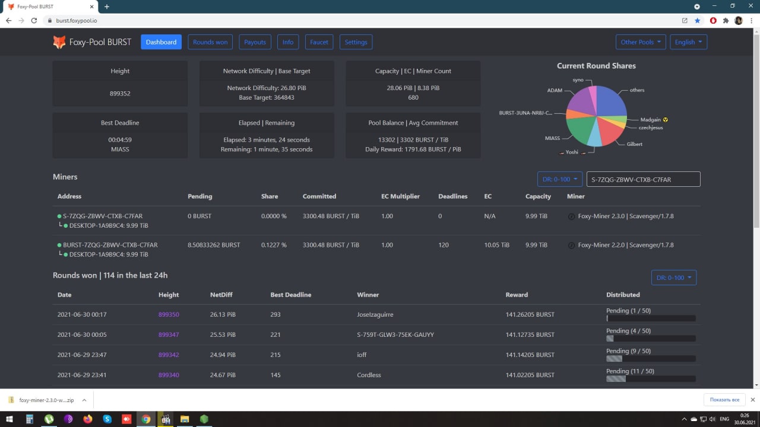The width and height of the screenshot is (760, 427).
Task: Open the English language dropdown
Action: coord(688,42)
